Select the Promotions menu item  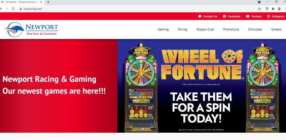pyautogui.click(x=231, y=29)
